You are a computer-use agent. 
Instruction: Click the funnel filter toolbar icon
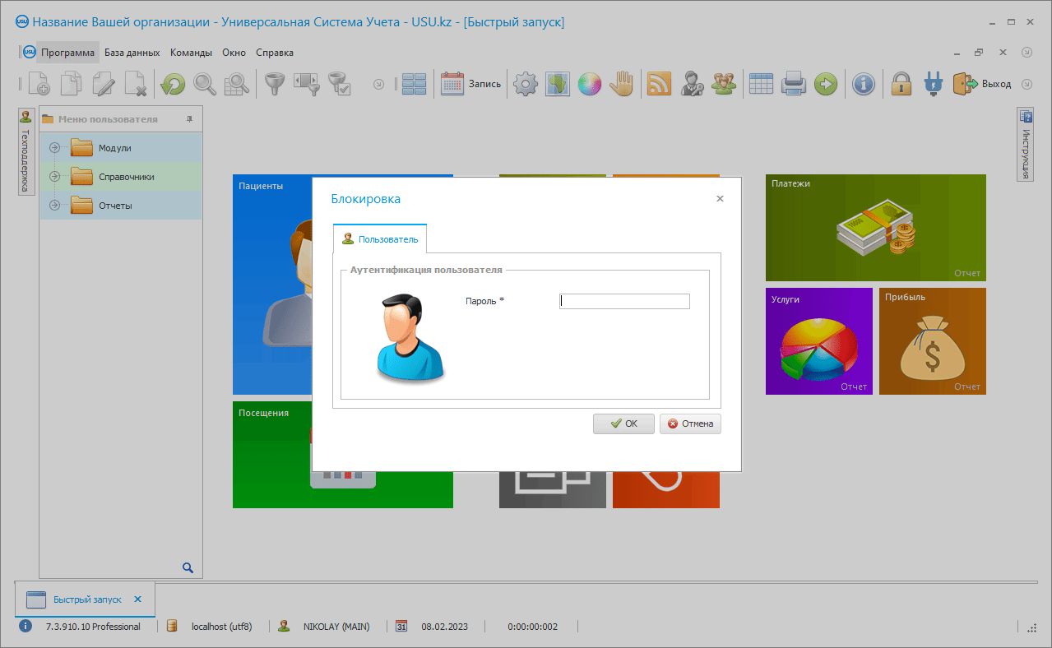[273, 84]
